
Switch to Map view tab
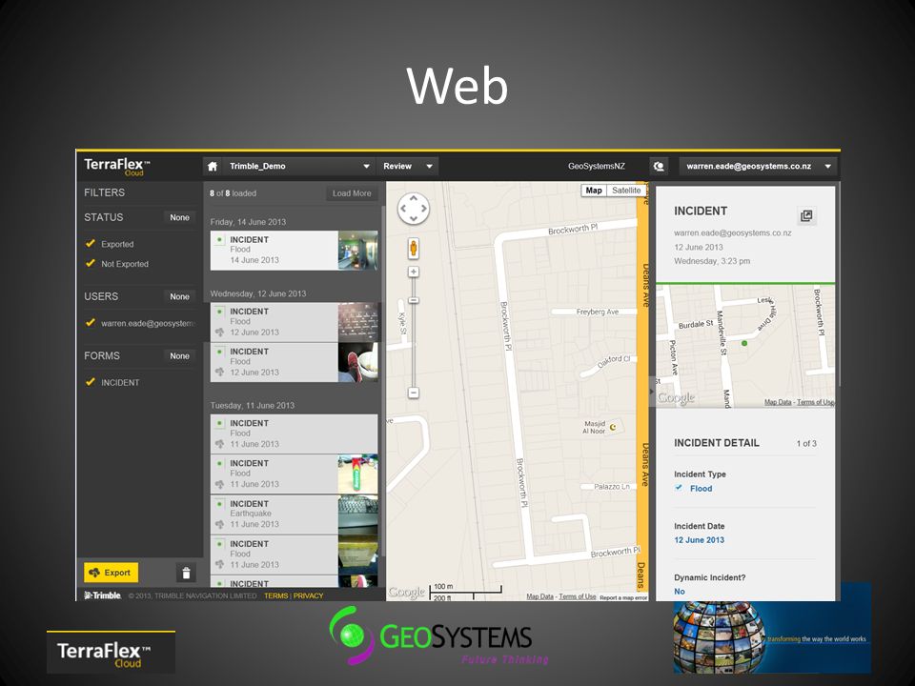coord(594,191)
